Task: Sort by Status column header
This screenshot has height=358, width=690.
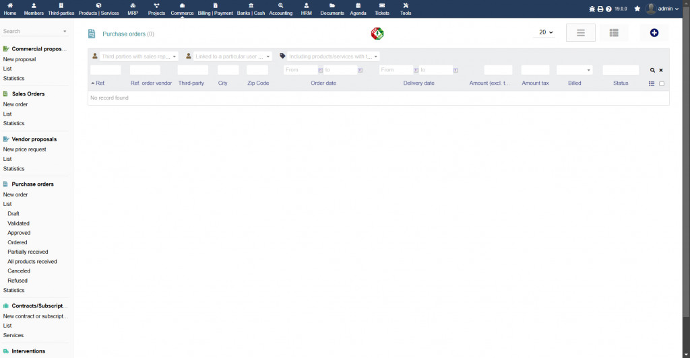Action: (621, 83)
